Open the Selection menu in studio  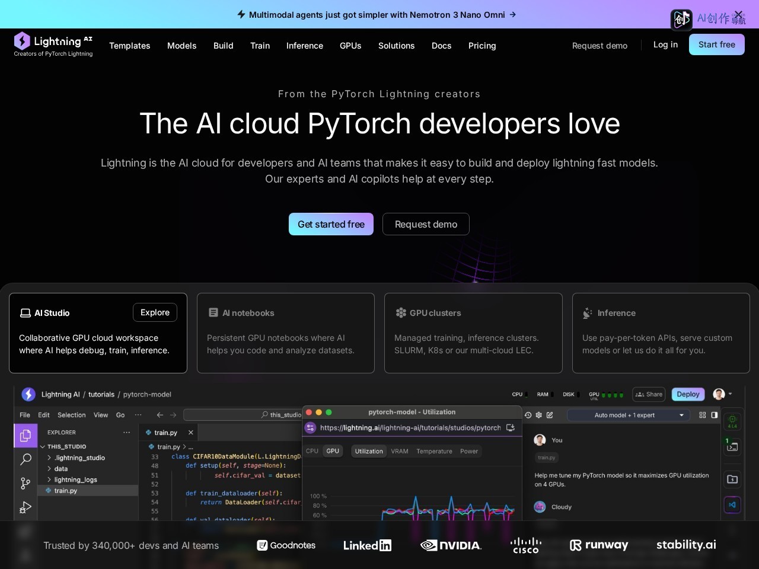click(x=72, y=415)
